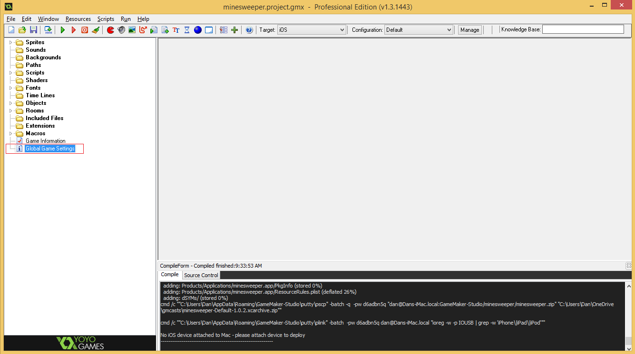This screenshot has width=635, height=354.
Task: Open the Edit menu
Action: click(27, 19)
